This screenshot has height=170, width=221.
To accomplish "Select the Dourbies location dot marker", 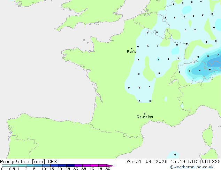I will coord(145,114).
